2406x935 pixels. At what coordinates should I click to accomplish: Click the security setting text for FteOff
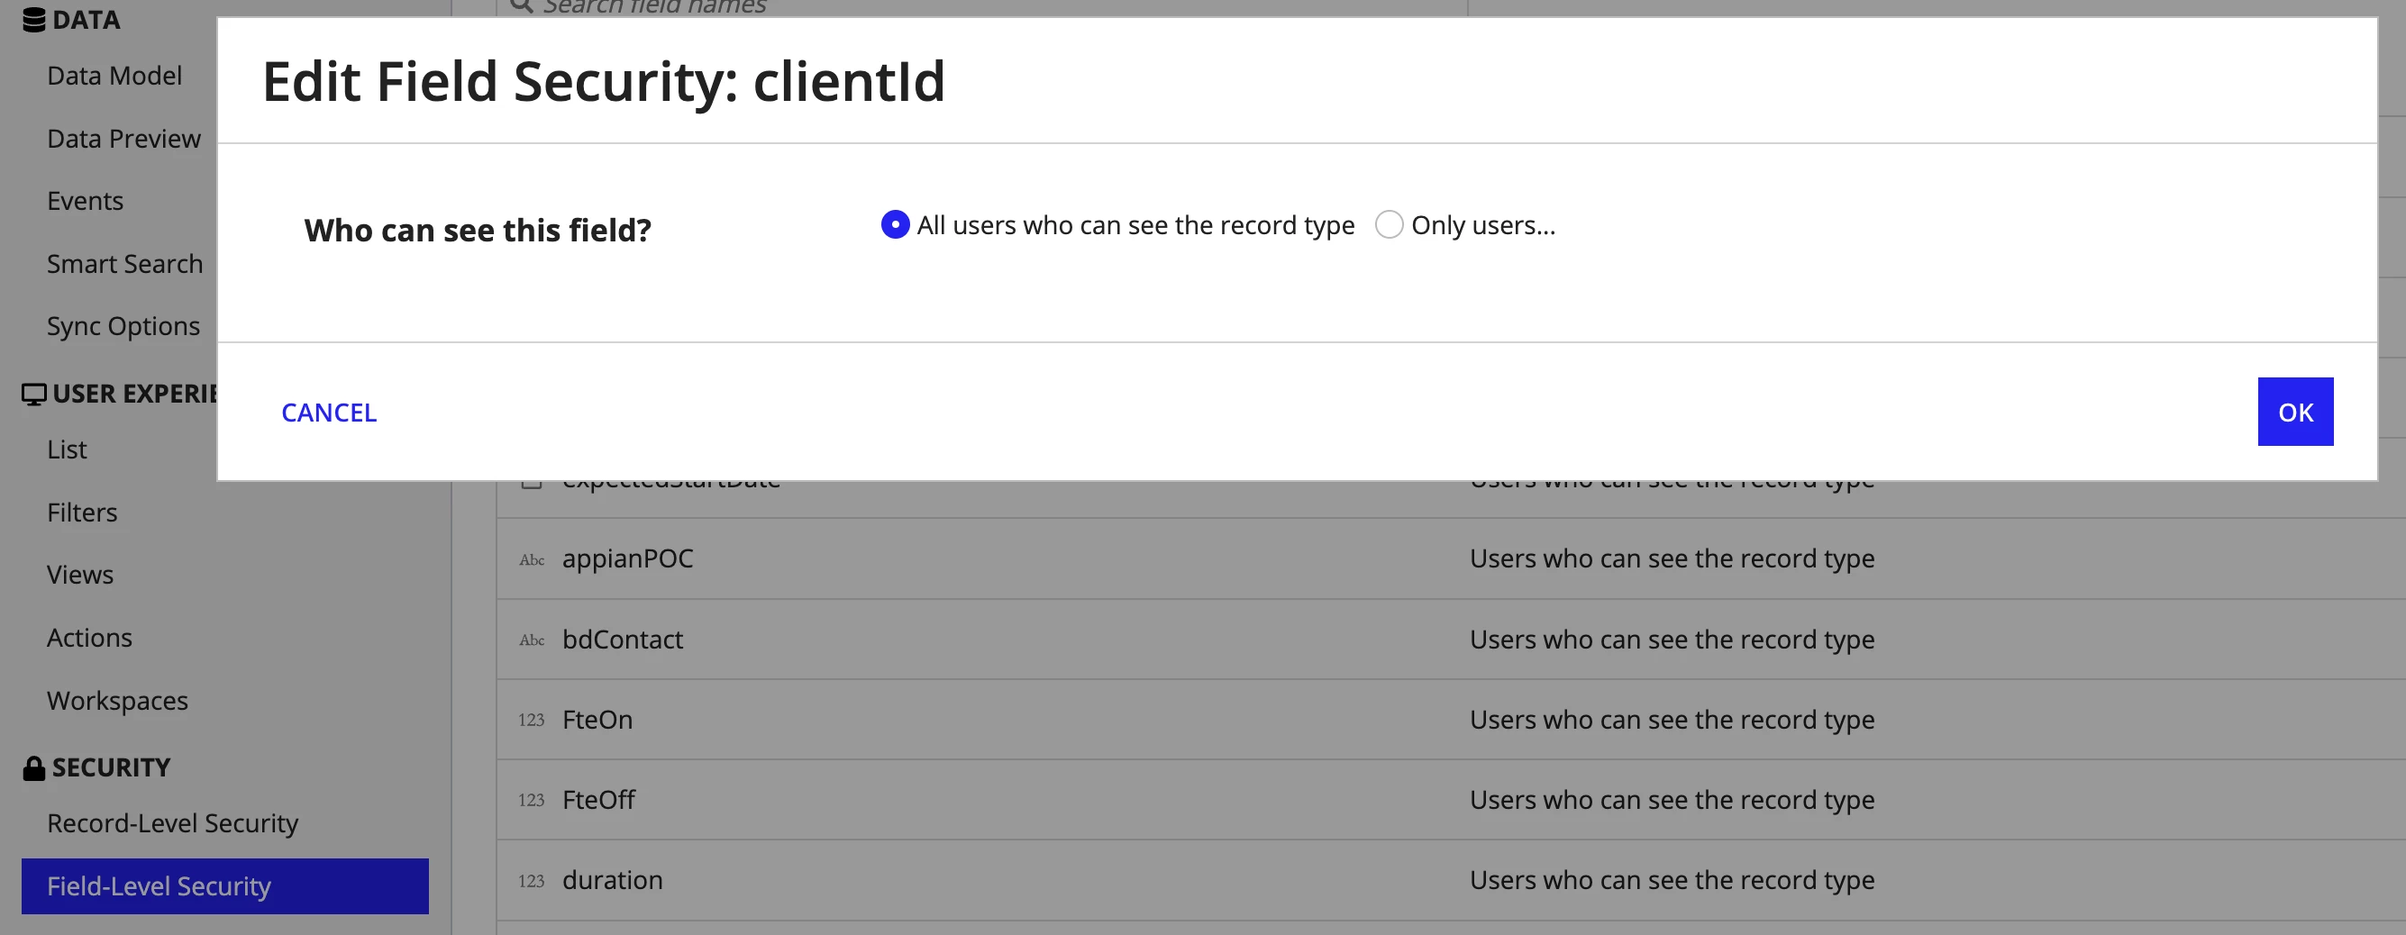click(1672, 800)
